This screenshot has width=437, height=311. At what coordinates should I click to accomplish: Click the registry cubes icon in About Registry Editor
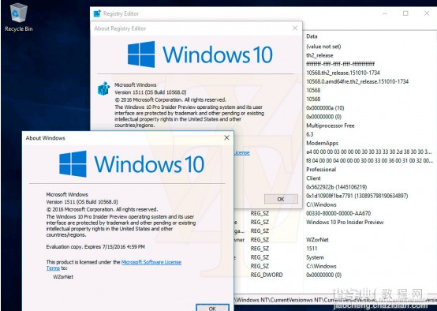[x=103, y=88]
